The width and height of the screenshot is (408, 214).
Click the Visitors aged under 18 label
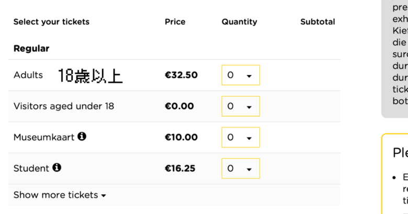(64, 106)
